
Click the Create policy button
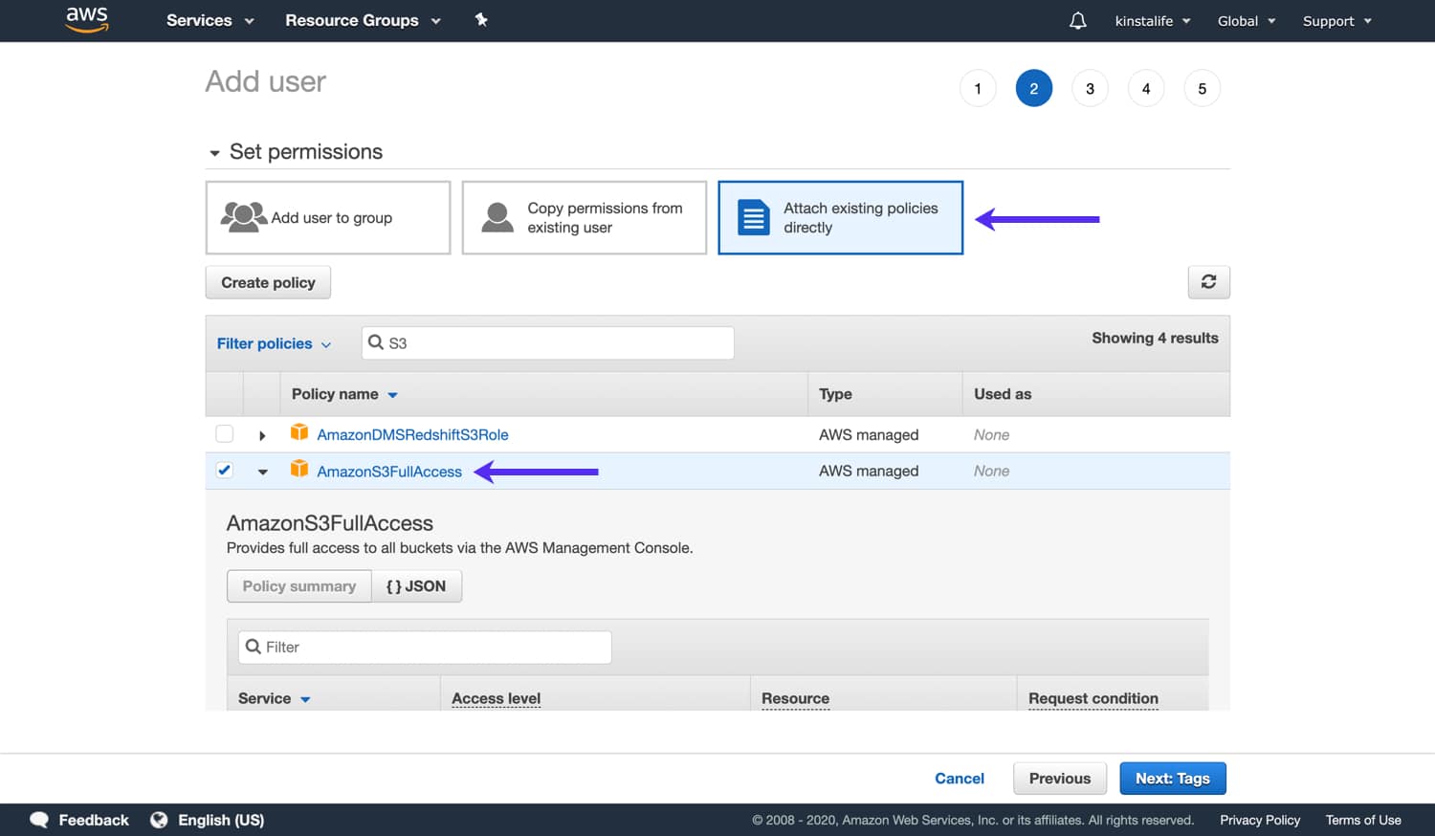click(267, 281)
